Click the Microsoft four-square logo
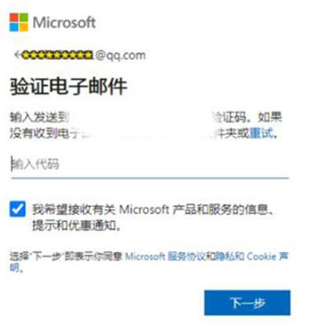314x326 pixels. pyautogui.click(x=19, y=22)
